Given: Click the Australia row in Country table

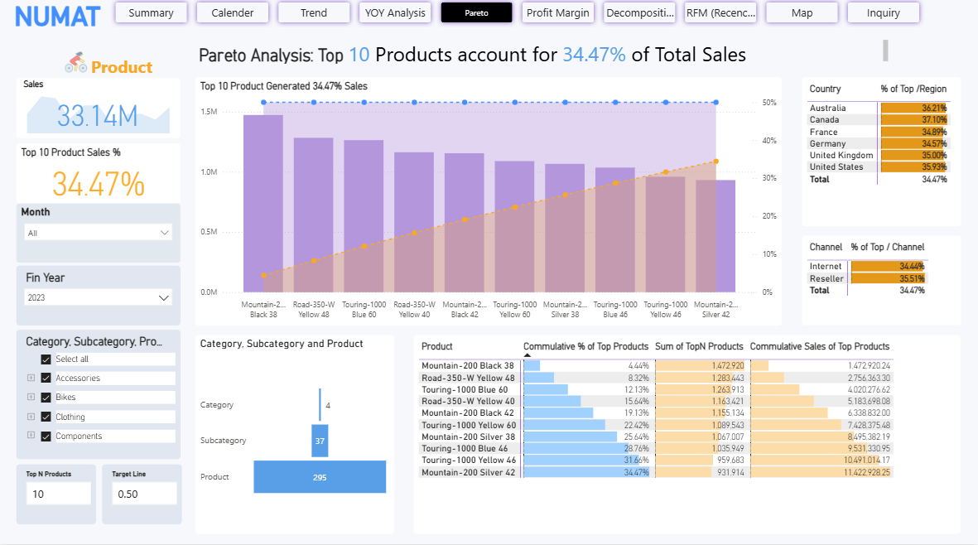Looking at the screenshot, I should coord(878,108).
